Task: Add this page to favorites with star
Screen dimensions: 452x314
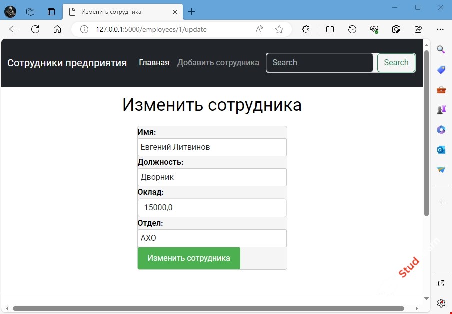Action: tap(279, 29)
